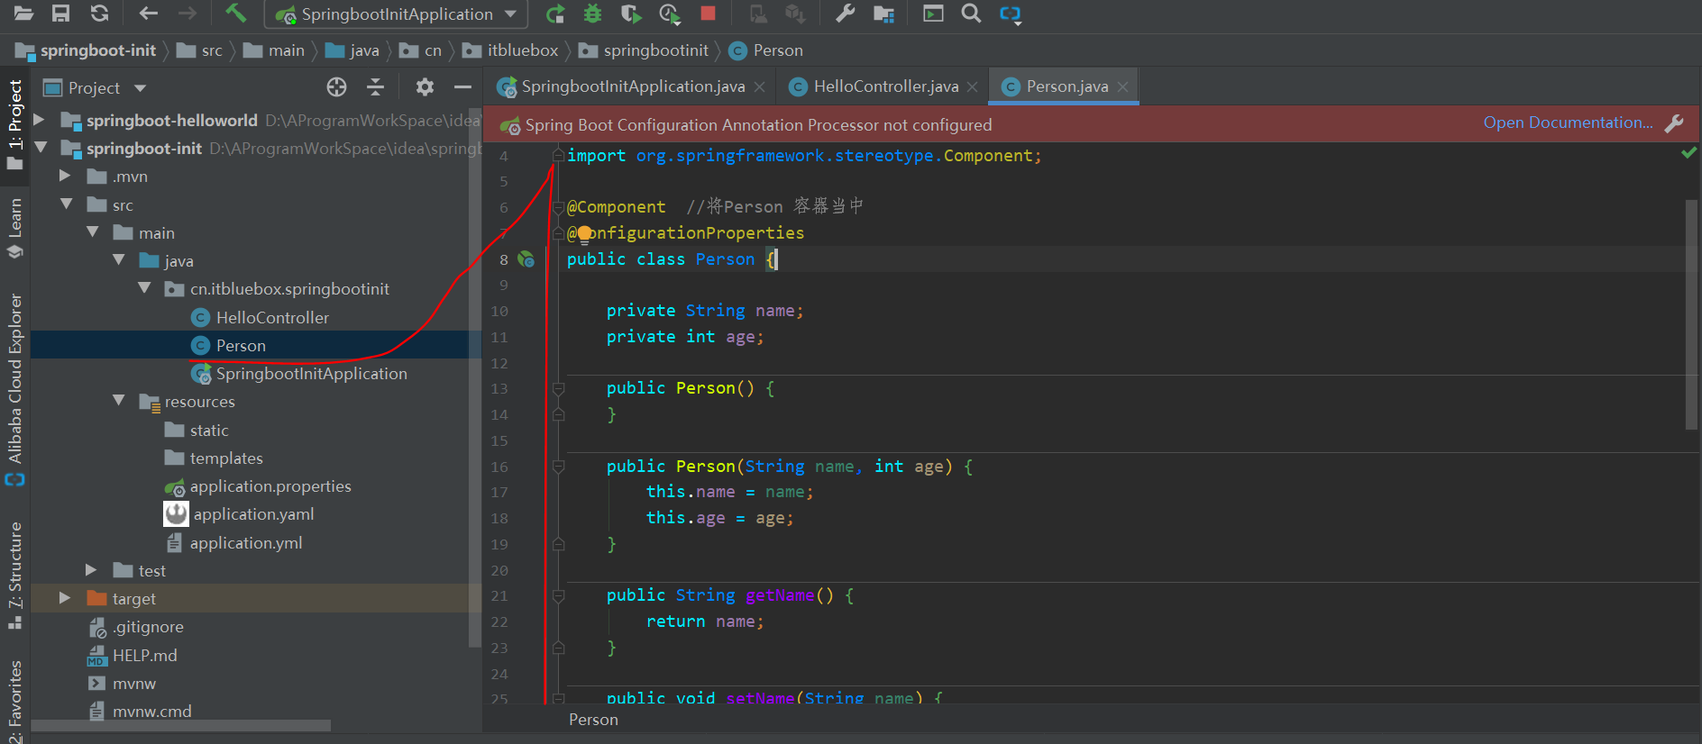This screenshot has width=1702, height=744.
Task: Click the Spring bean gutter icon on line 8
Action: click(x=526, y=259)
